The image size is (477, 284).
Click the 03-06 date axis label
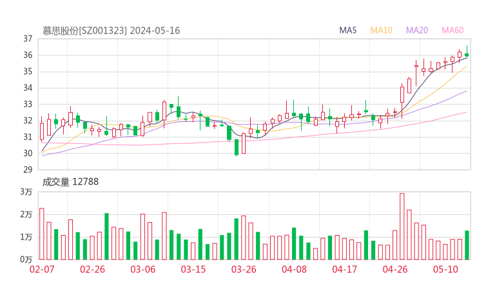tap(142, 269)
